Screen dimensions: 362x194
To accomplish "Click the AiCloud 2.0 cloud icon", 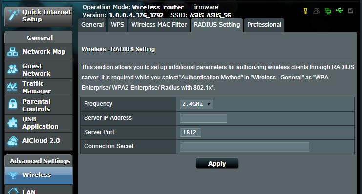I will [13, 141].
